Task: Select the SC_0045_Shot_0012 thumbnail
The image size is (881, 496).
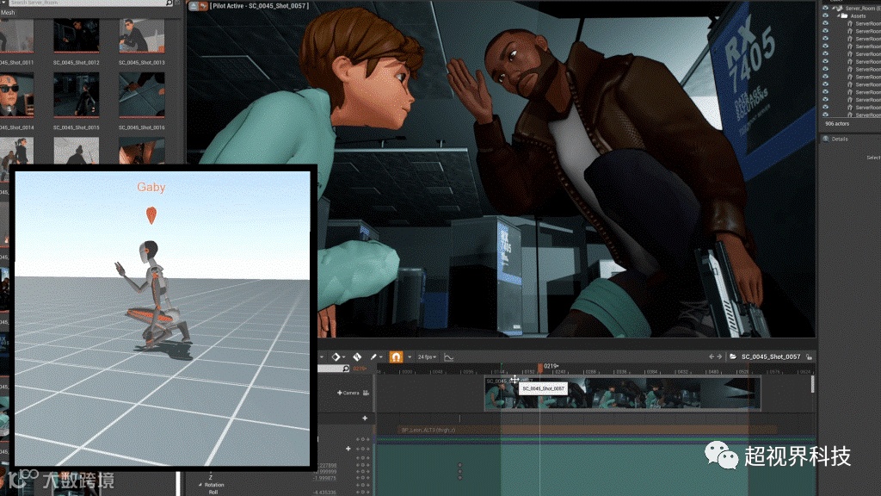Action: click(77, 34)
